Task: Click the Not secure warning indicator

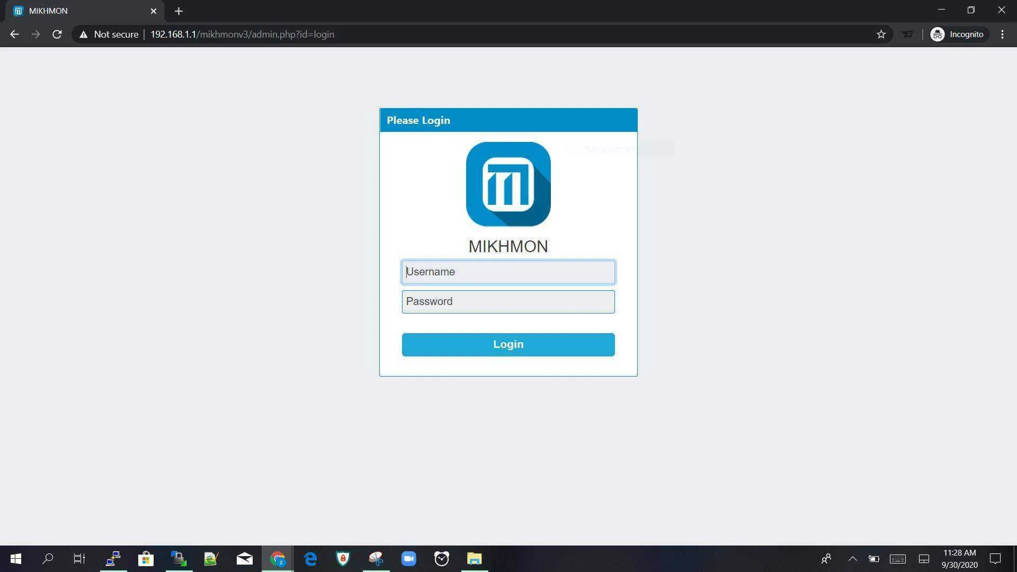Action: point(109,34)
